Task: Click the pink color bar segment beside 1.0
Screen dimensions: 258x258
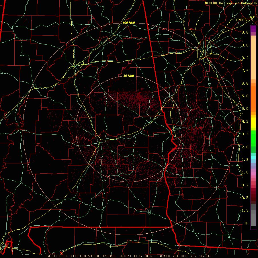Action: click(x=253, y=174)
